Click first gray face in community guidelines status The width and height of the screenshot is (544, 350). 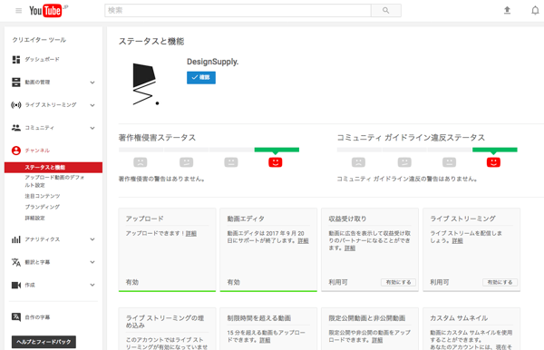point(358,162)
